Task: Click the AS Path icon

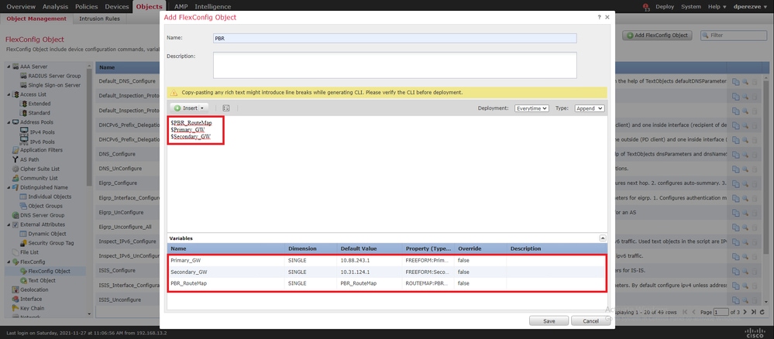Action: 15,159
